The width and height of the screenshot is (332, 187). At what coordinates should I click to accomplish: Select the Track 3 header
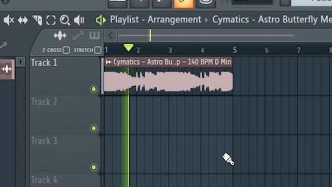65,154
